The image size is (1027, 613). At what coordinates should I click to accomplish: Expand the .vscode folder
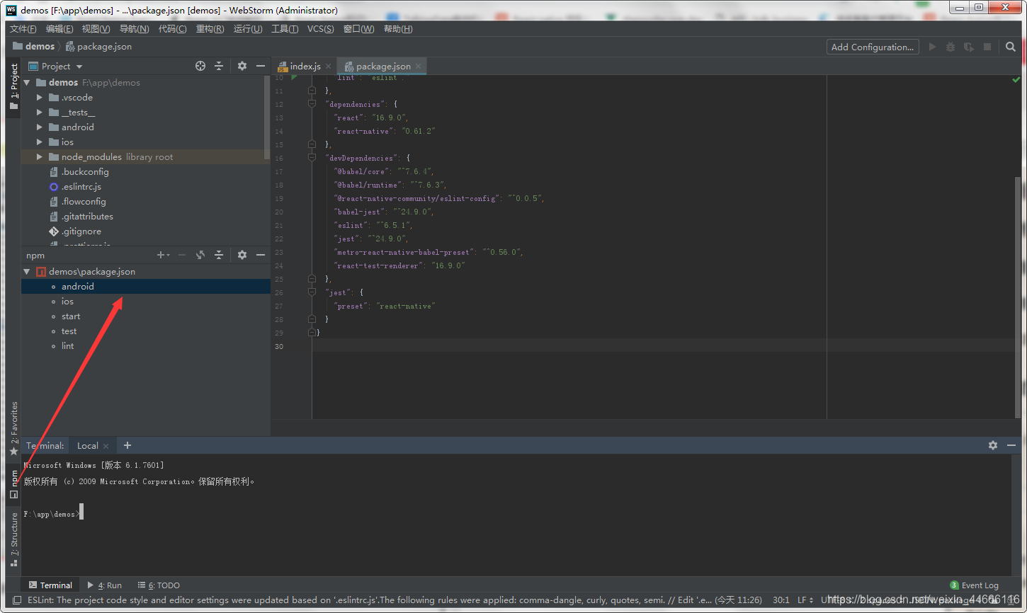coord(40,98)
